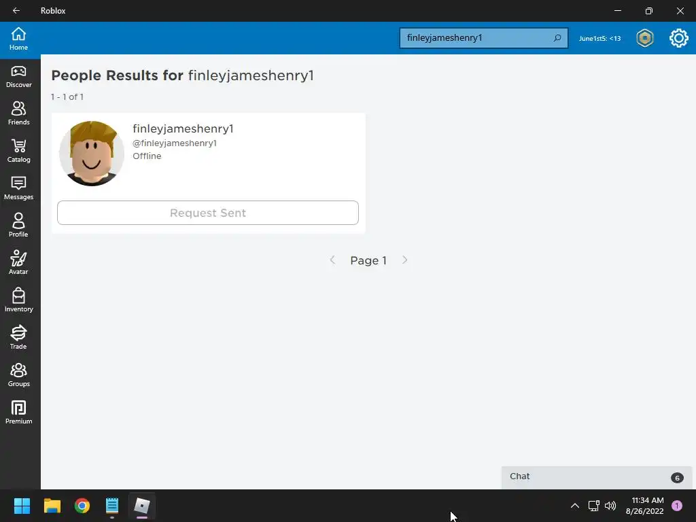Click the Page 1 label

368,260
